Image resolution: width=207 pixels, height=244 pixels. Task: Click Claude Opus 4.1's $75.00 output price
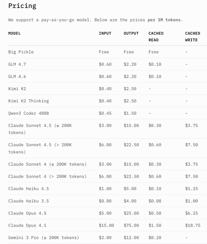(x=131, y=226)
